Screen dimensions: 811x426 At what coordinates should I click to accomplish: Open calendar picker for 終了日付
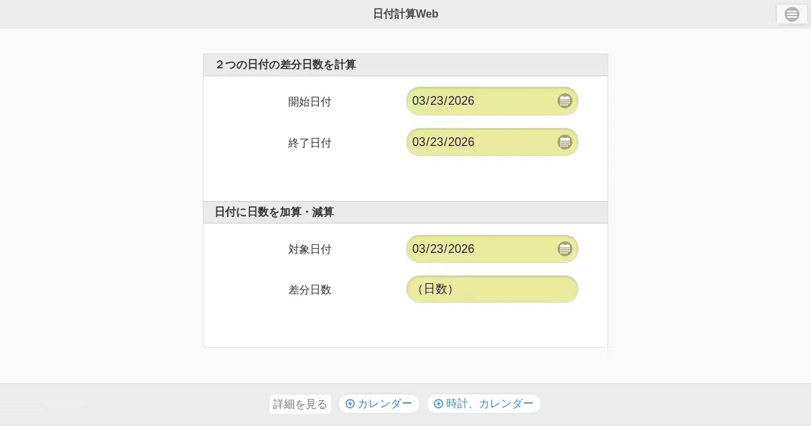[x=565, y=142]
